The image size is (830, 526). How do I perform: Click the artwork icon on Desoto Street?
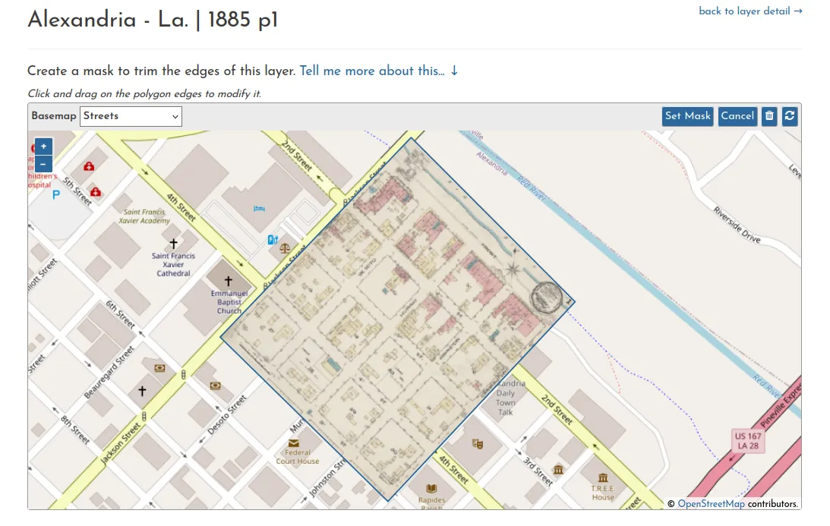pyautogui.click(x=216, y=386)
